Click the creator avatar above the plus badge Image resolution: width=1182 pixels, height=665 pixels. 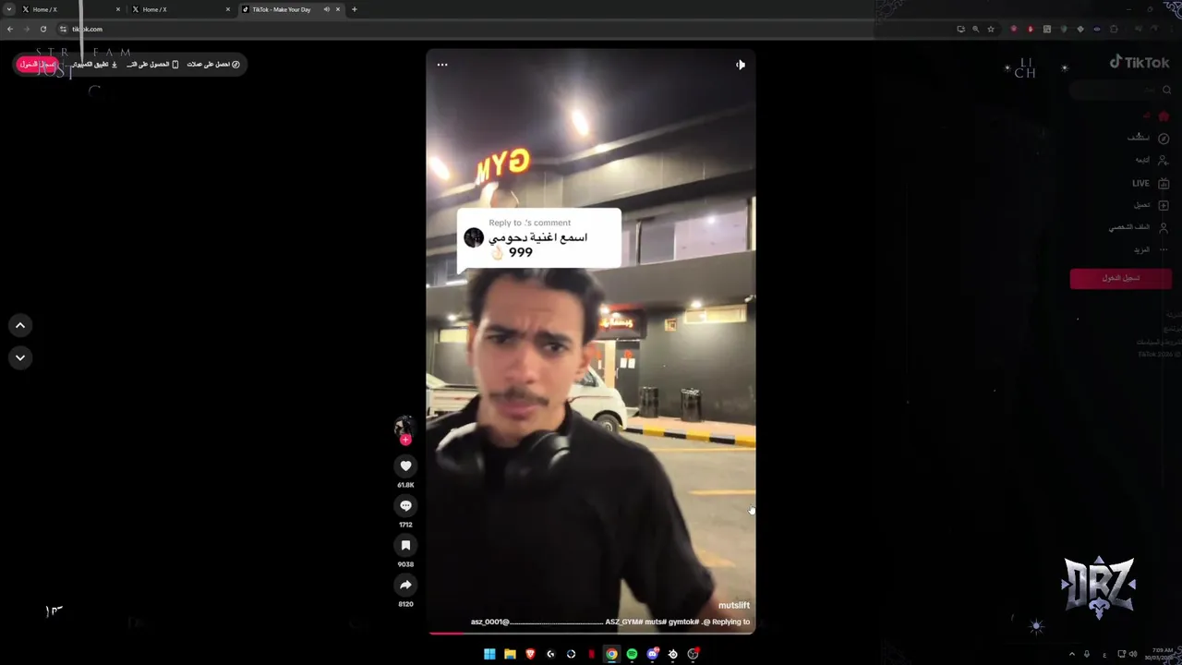pos(404,426)
